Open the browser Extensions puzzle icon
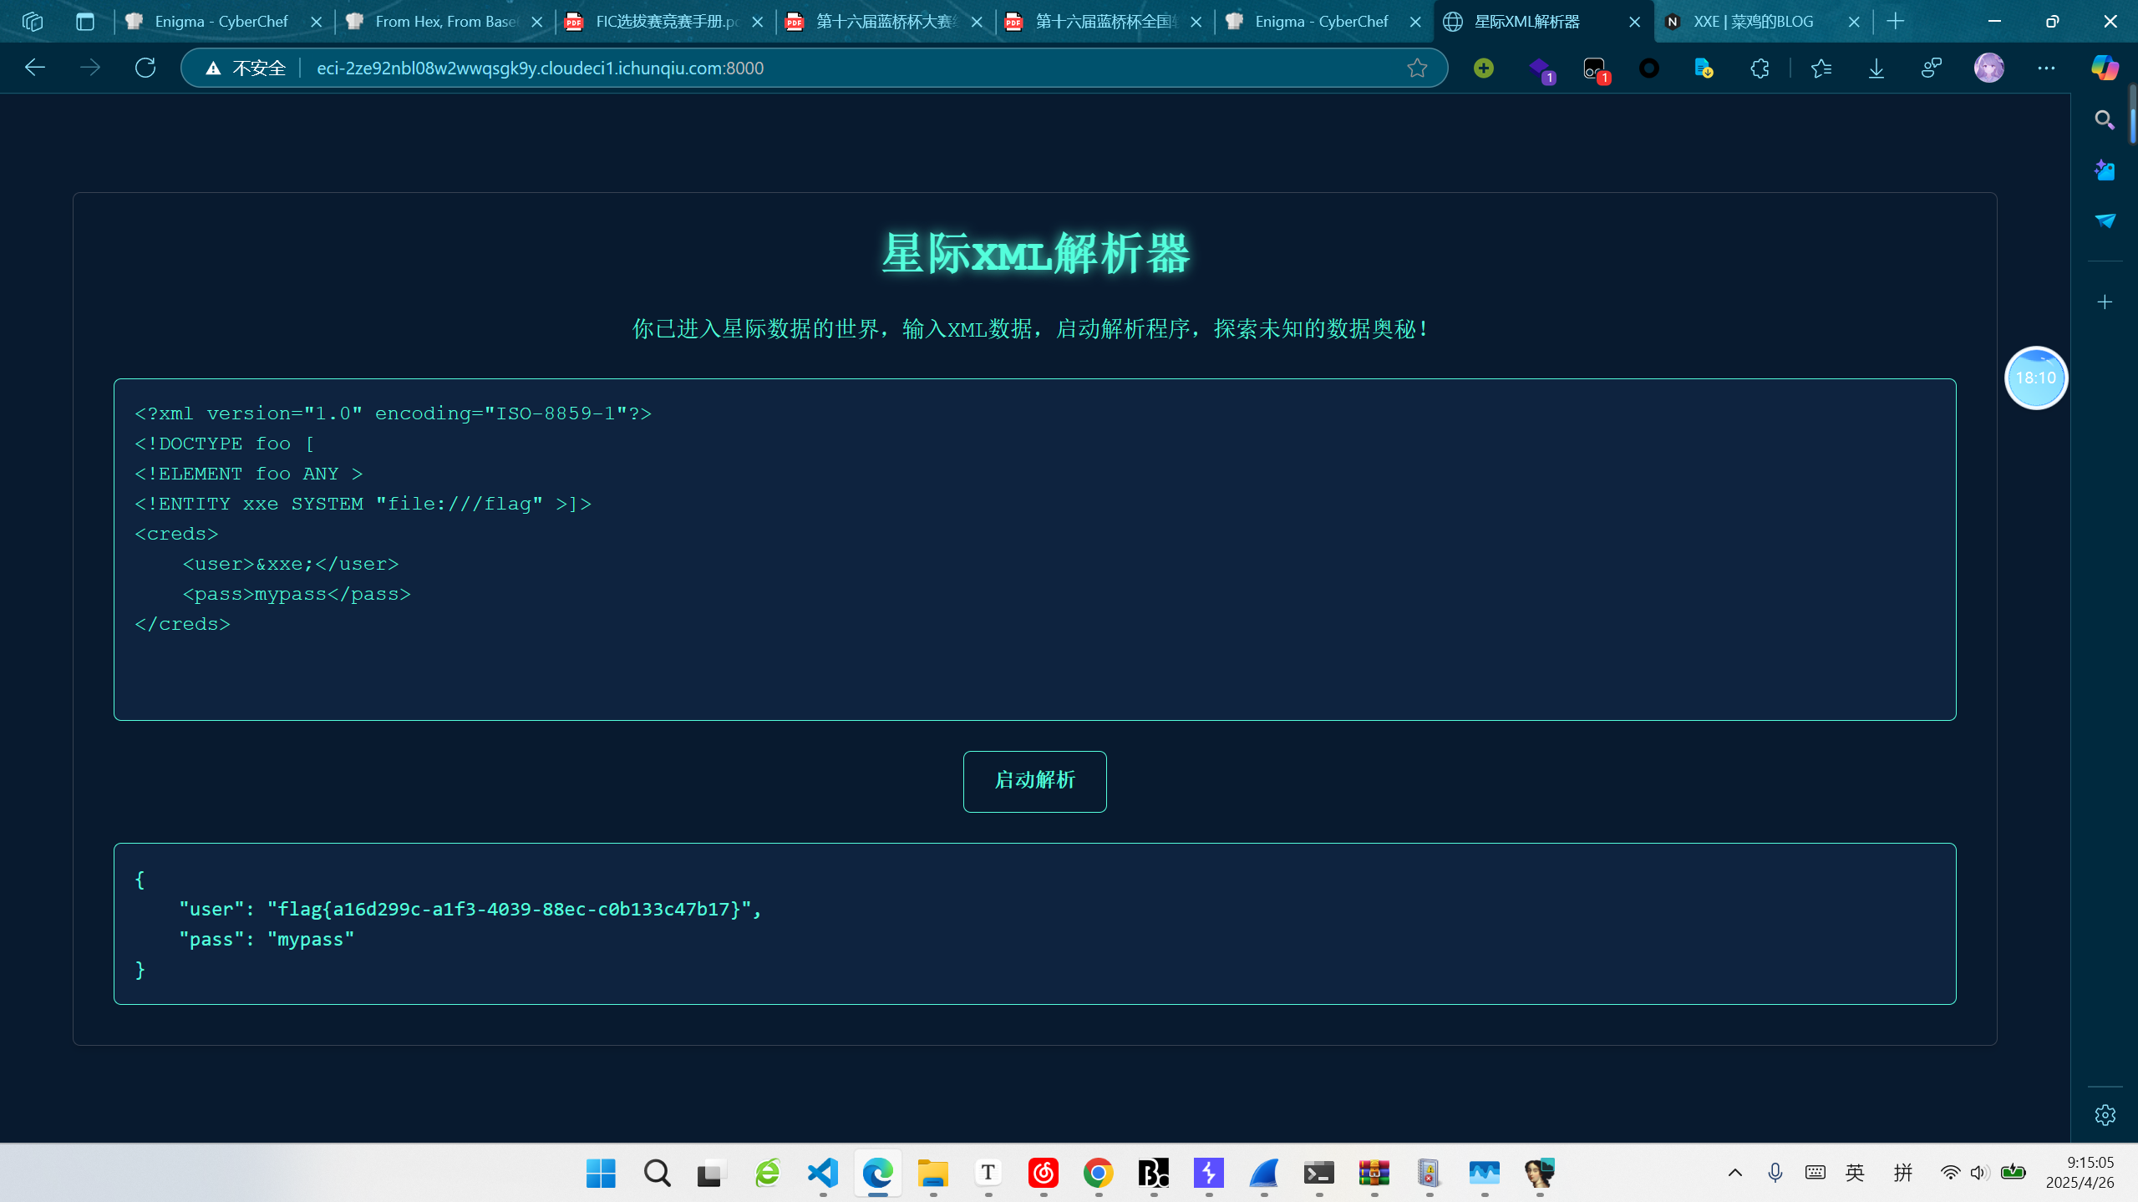The image size is (2138, 1202). (x=1760, y=68)
